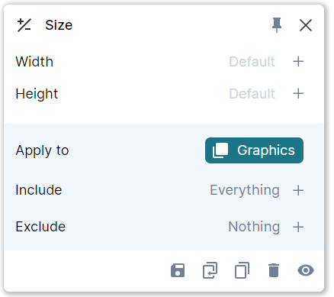
Task: Click the replace/swap icon in footer
Action: [210, 270]
